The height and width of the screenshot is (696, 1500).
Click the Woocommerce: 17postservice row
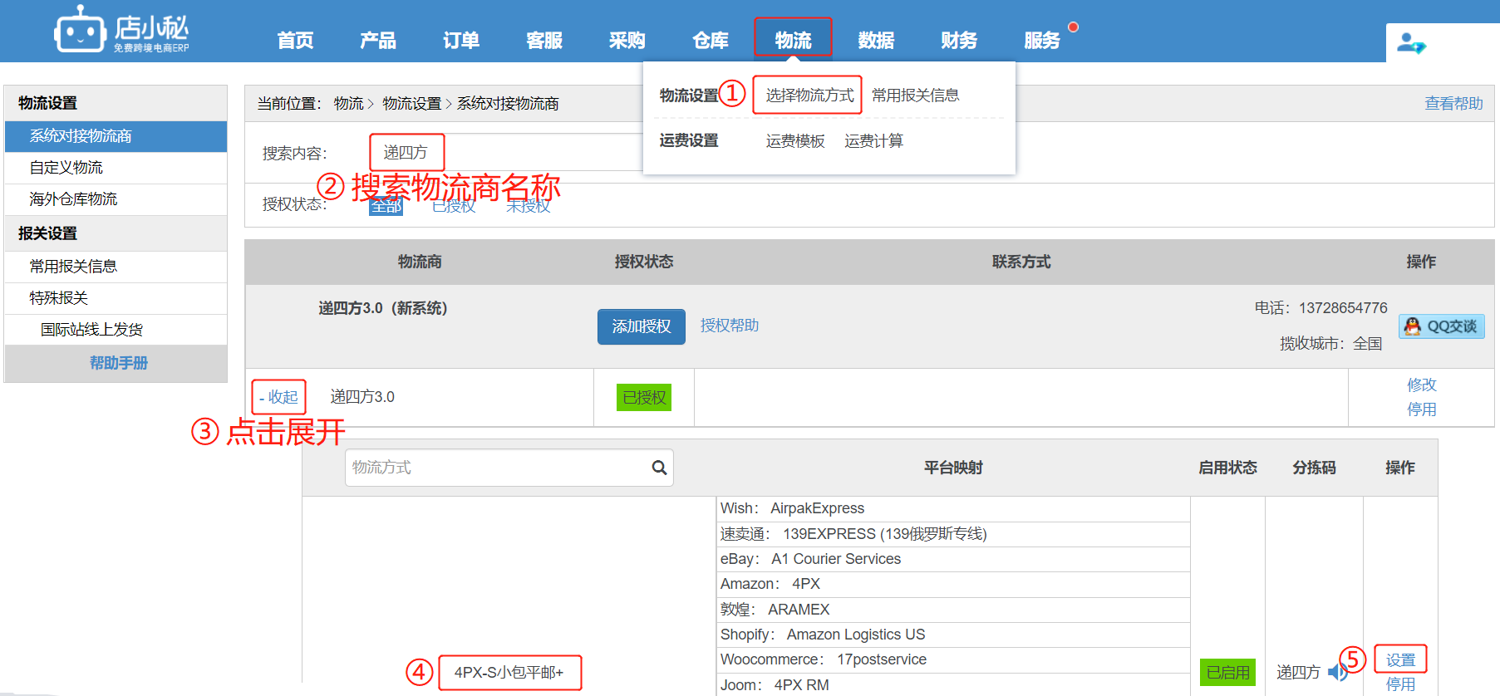953,659
